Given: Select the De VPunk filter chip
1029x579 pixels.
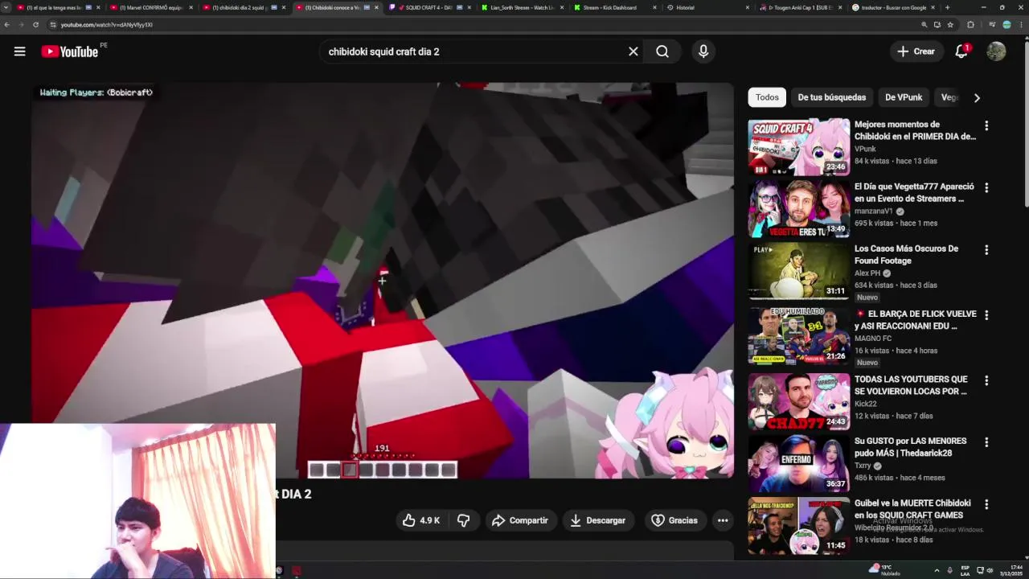Looking at the screenshot, I should click(904, 97).
